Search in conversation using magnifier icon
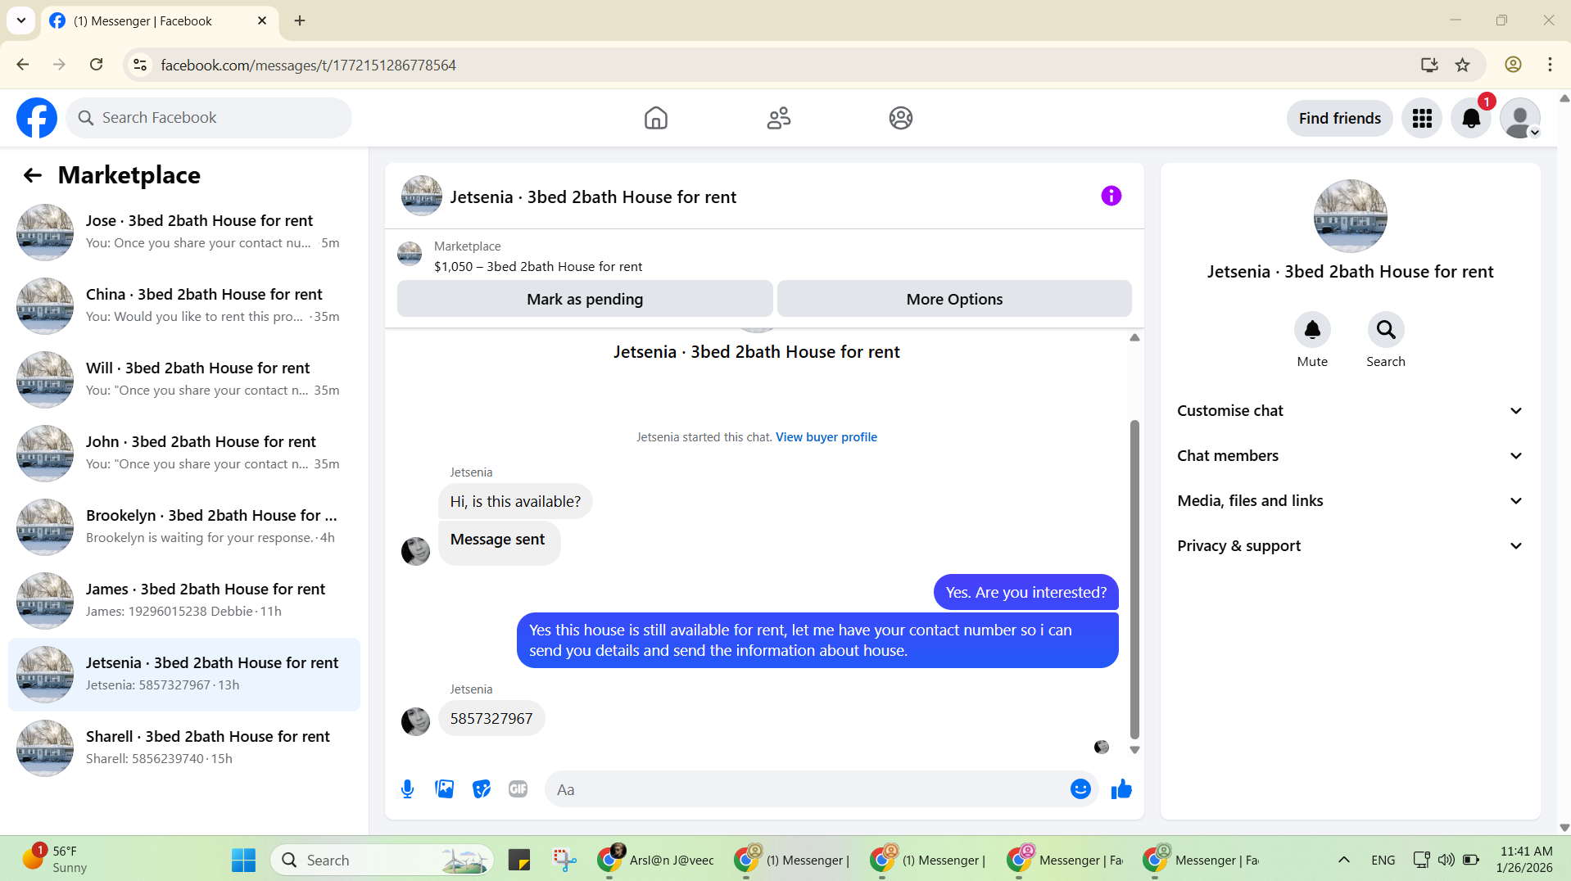 [x=1386, y=329]
